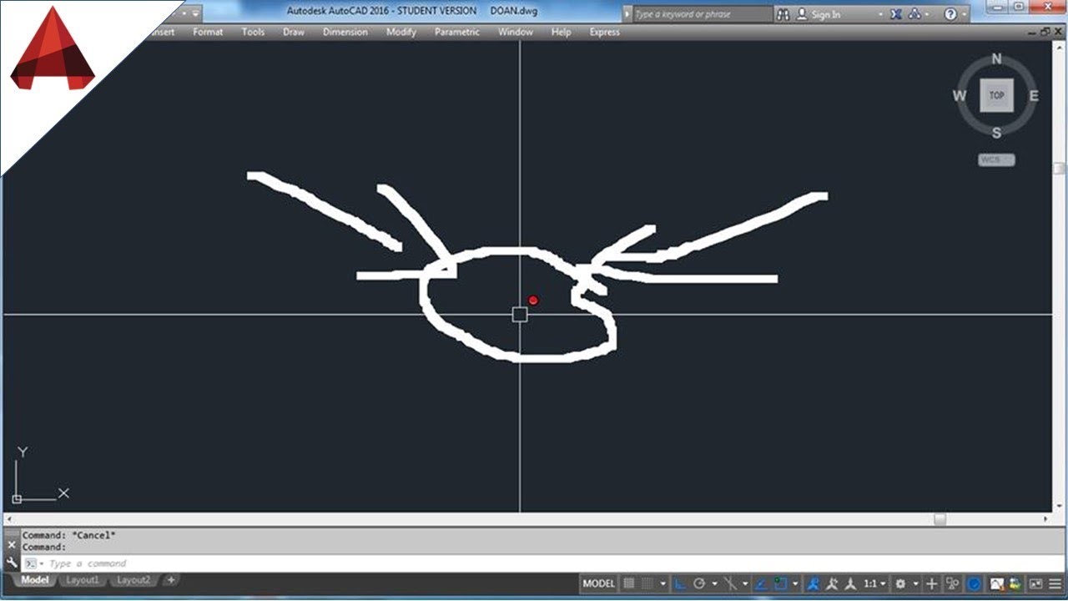The image size is (1068, 601).
Task: Open the Window menu
Action: [x=516, y=32]
